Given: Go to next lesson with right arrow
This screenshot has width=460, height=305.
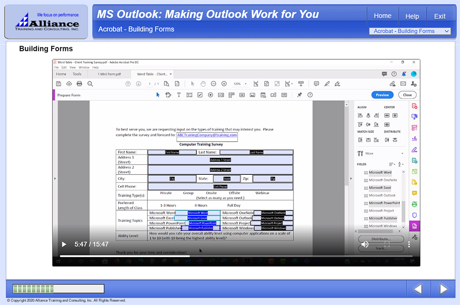Looking at the screenshot, I should [x=443, y=289].
